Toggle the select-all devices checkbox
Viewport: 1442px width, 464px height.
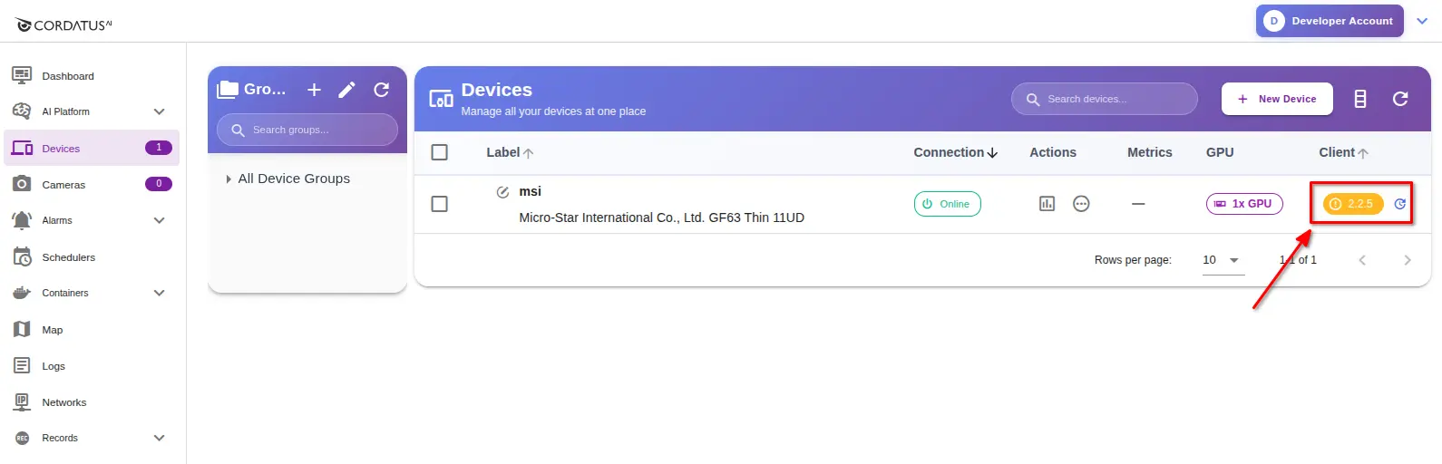[440, 152]
